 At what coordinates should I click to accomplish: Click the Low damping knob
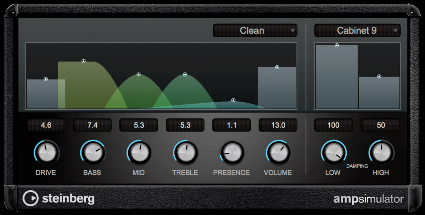(x=334, y=153)
